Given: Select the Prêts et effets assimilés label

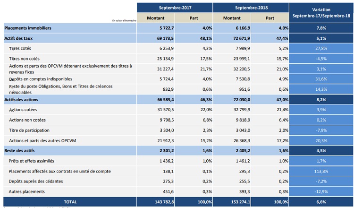Looking at the screenshot, I should (x=33, y=161).
